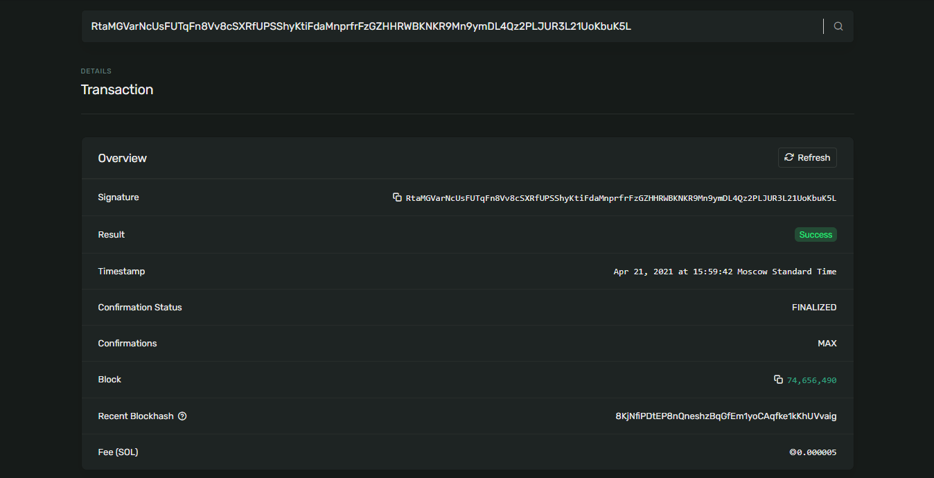The width and height of the screenshot is (934, 478).
Task: Click the DETAILS label above the title
Action: (x=96, y=71)
